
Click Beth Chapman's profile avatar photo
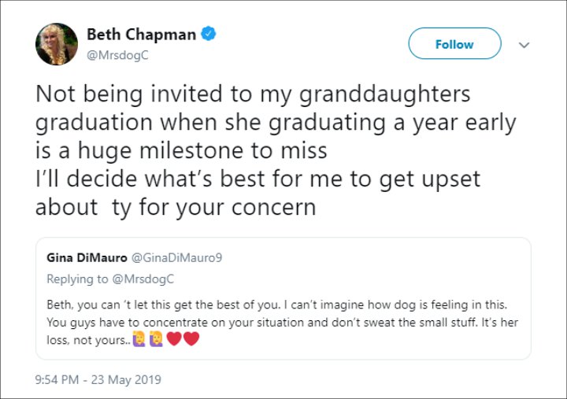point(57,44)
